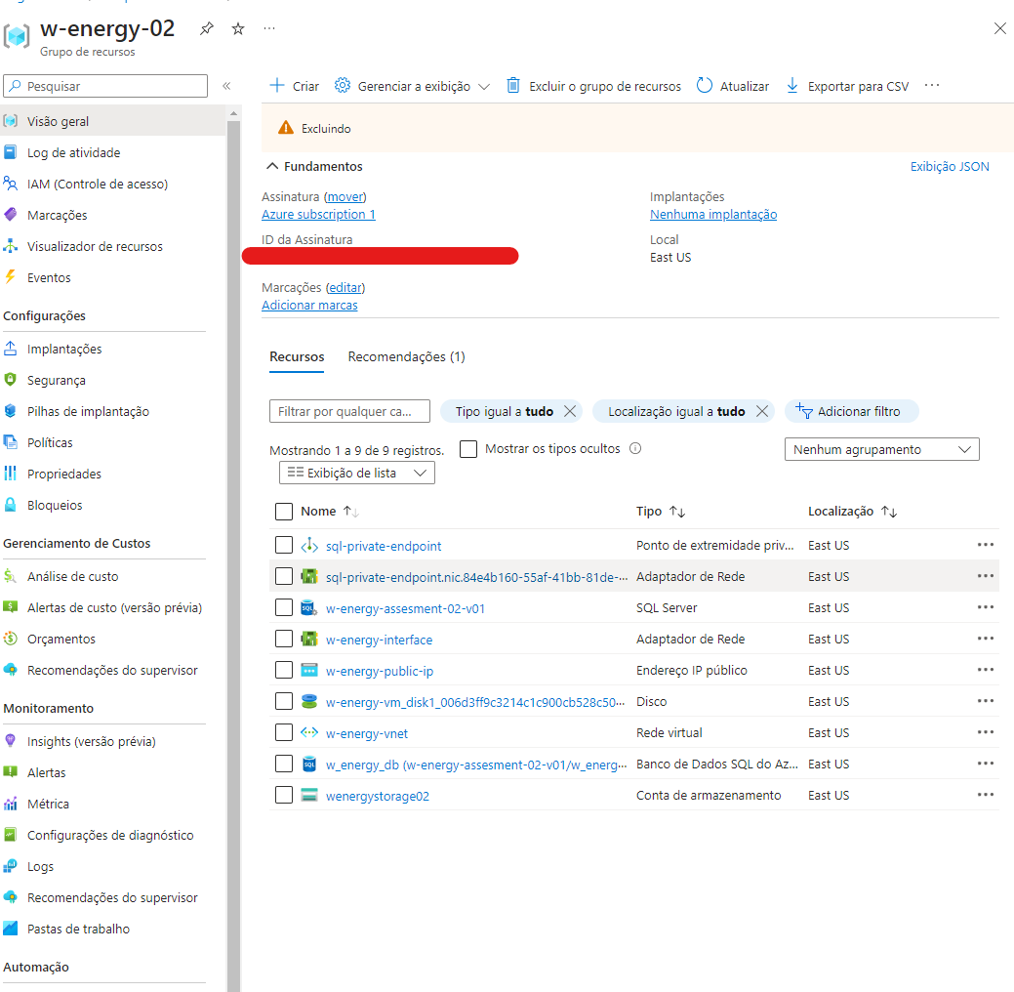This screenshot has width=1014, height=992.
Task: Click the public IP icon of w-energy-public-ip
Action: coord(309,671)
